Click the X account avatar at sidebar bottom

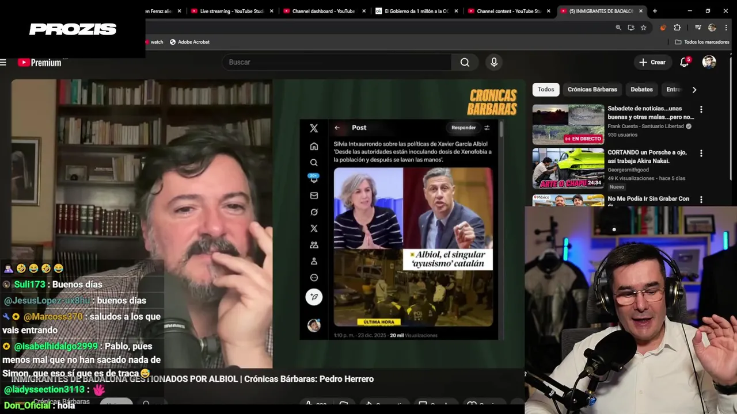pyautogui.click(x=314, y=325)
